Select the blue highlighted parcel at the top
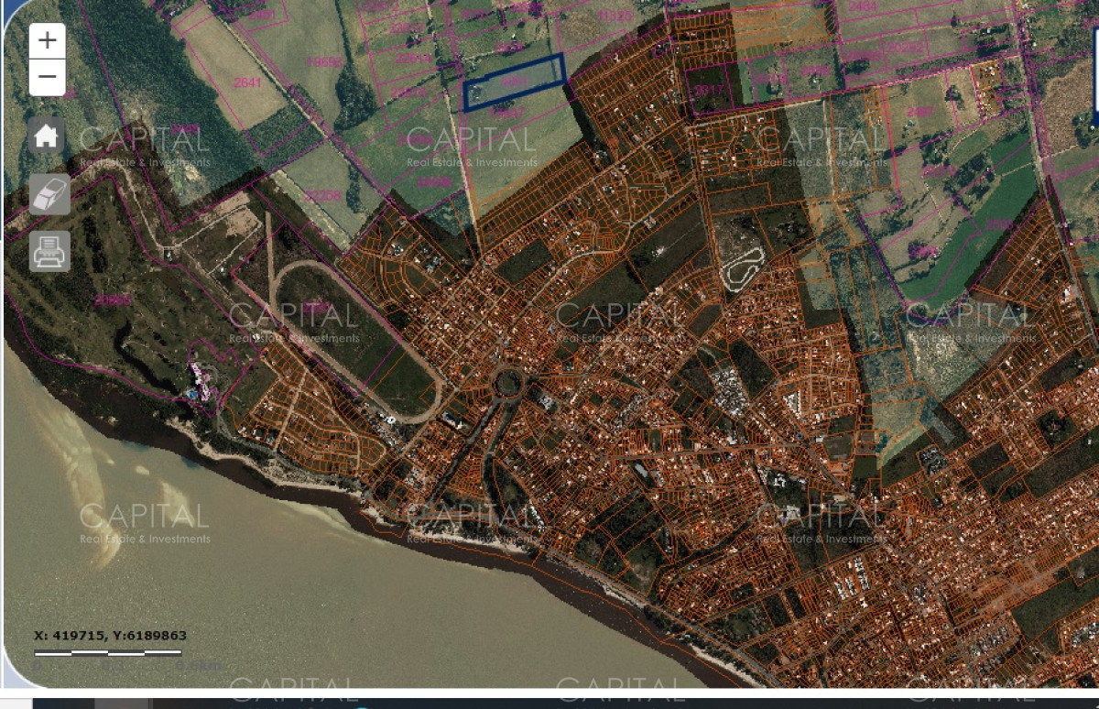The image size is (1099, 709). pyautogui.click(x=513, y=82)
